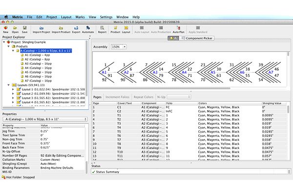Screen dimensions: 293x195
Task: Click the Hot Folder status icon
Action: [3, 177]
